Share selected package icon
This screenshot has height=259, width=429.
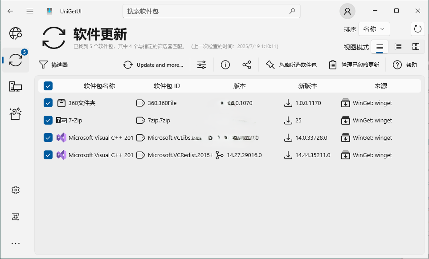pos(247,65)
